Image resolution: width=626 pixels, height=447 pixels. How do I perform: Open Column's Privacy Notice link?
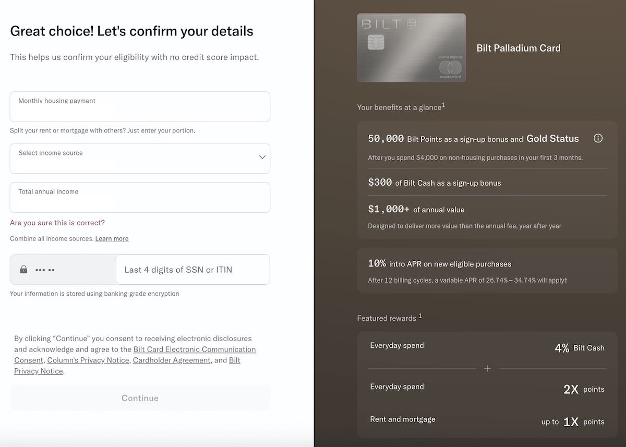(x=88, y=360)
